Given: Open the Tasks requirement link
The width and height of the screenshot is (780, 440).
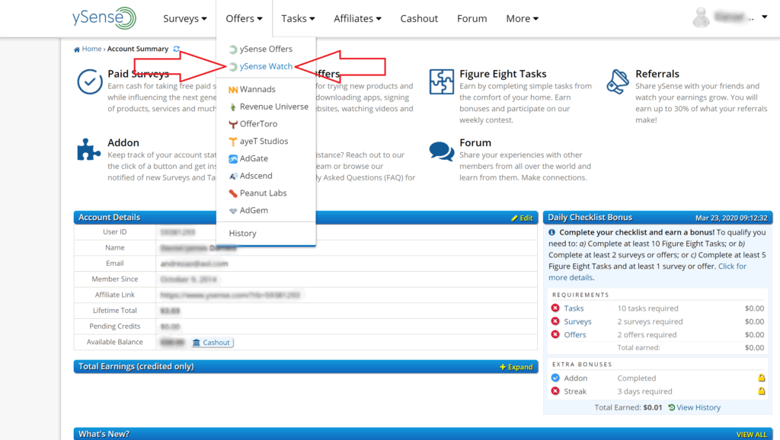Looking at the screenshot, I should click(574, 308).
